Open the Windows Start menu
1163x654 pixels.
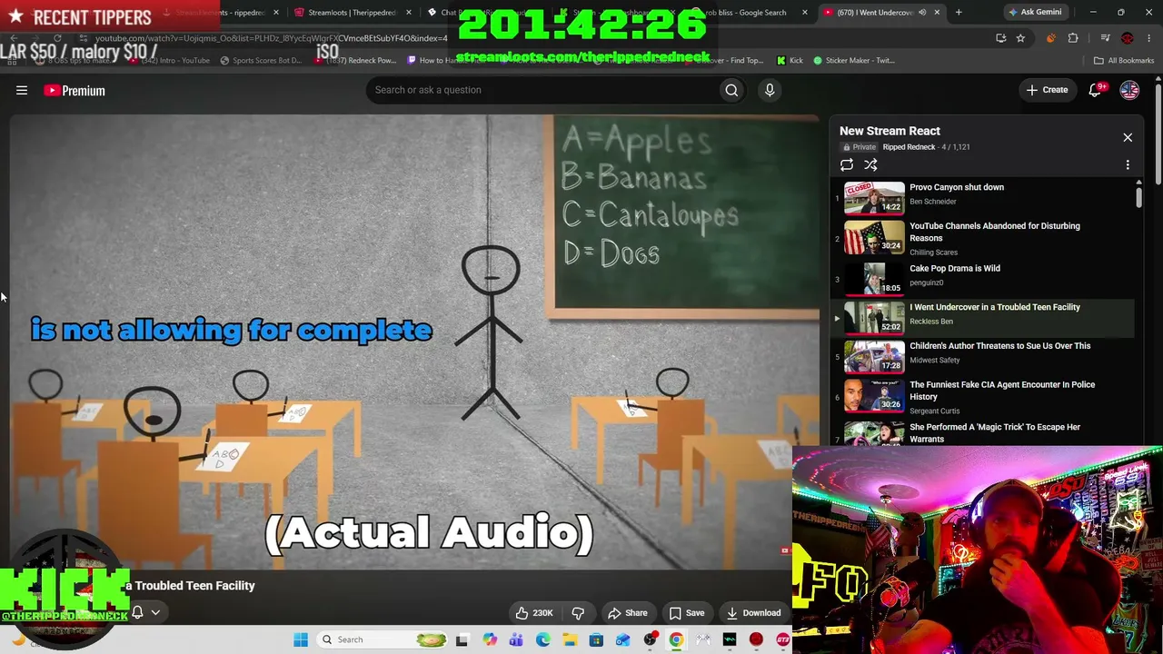coord(301,639)
